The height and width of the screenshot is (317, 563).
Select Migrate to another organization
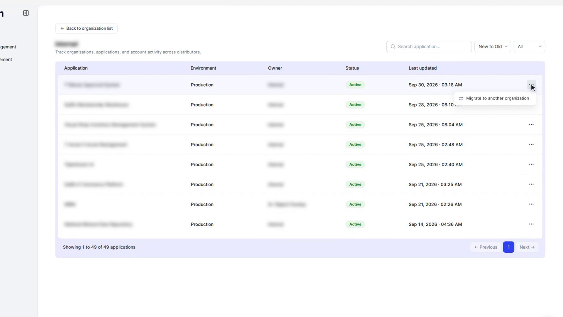point(495,98)
